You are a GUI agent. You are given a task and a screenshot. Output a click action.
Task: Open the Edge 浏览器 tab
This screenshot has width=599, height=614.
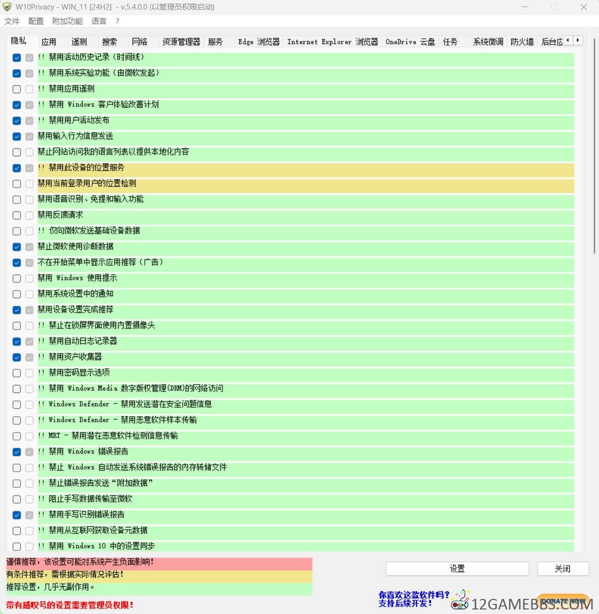click(259, 42)
